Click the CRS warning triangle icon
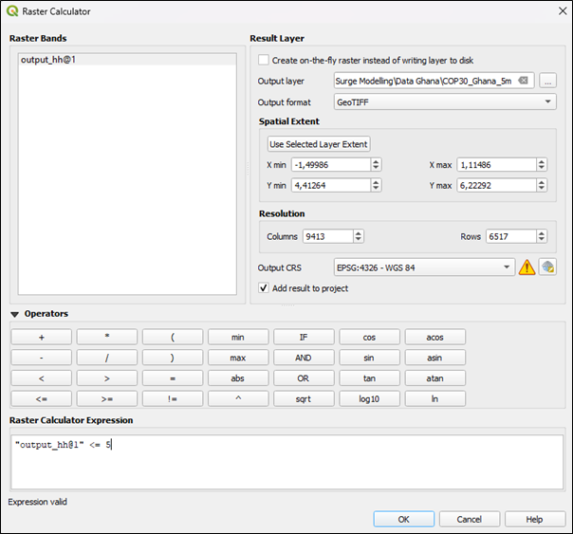 click(x=527, y=267)
